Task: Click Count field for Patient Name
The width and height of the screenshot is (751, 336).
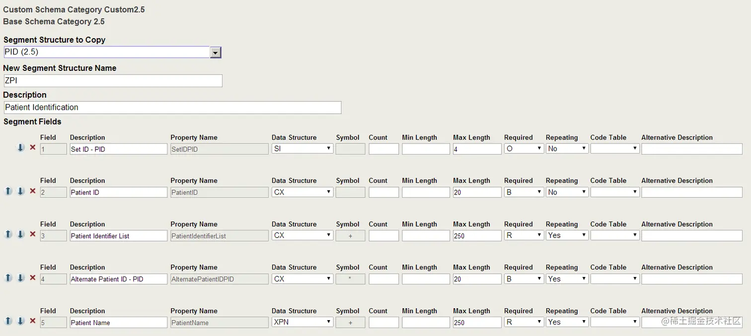Action: (x=383, y=323)
